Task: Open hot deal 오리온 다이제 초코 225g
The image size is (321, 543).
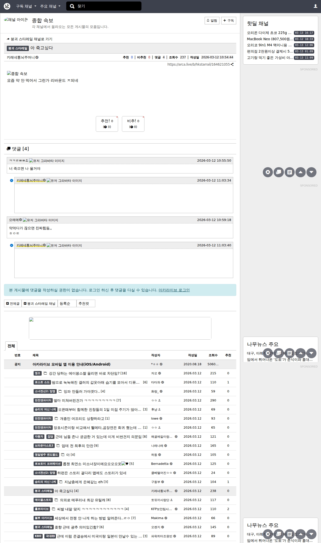Action: [x=269, y=33]
